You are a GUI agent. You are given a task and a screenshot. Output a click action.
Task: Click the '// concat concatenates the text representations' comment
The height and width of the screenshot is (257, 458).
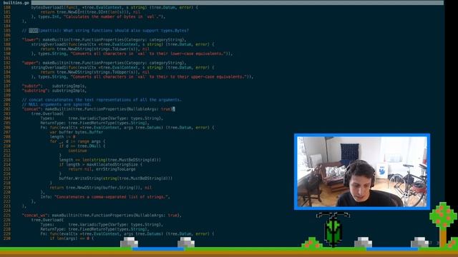(x=102, y=100)
